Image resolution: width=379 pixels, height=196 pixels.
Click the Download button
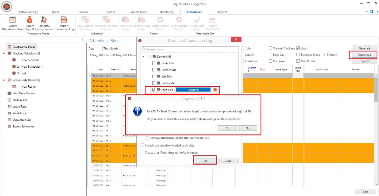click(x=364, y=55)
